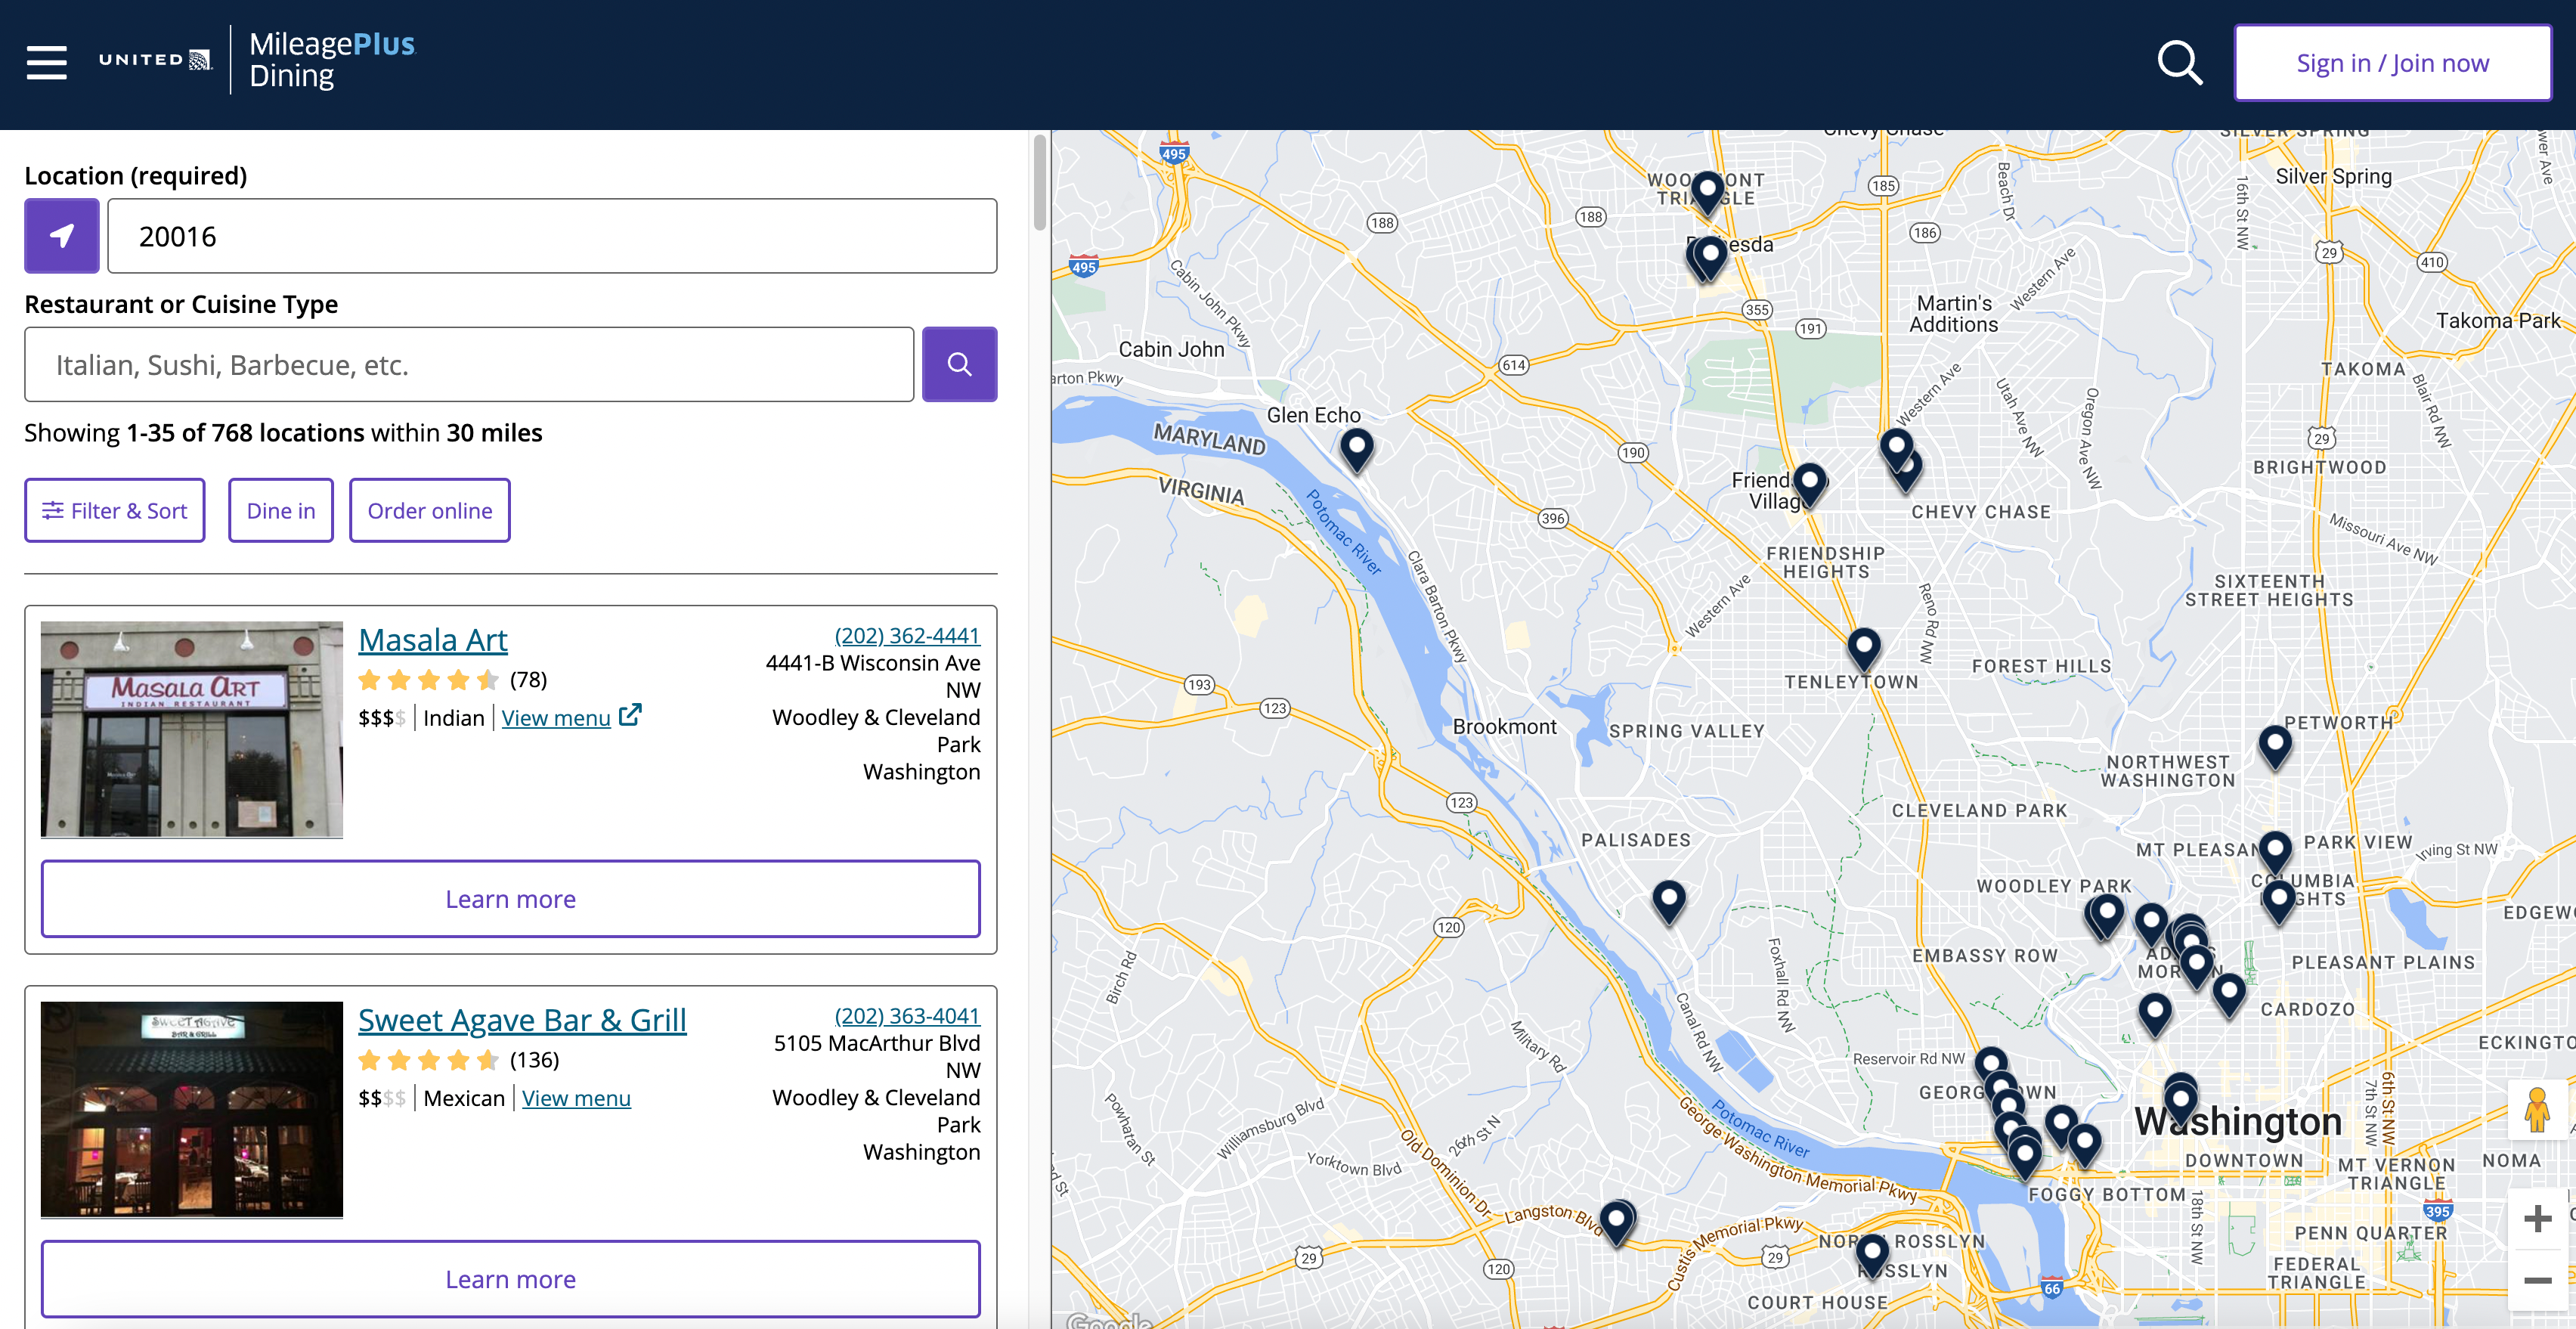The width and height of the screenshot is (2576, 1329).
Task: Click Learn more for Sweet Agave
Action: [510, 1278]
